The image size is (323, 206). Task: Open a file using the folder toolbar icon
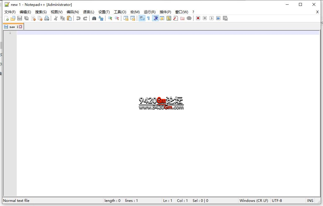[x=13, y=18]
